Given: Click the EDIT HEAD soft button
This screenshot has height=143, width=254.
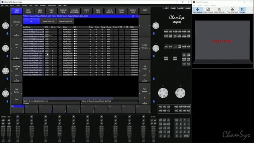Looking at the screenshot, I should click(98, 11).
